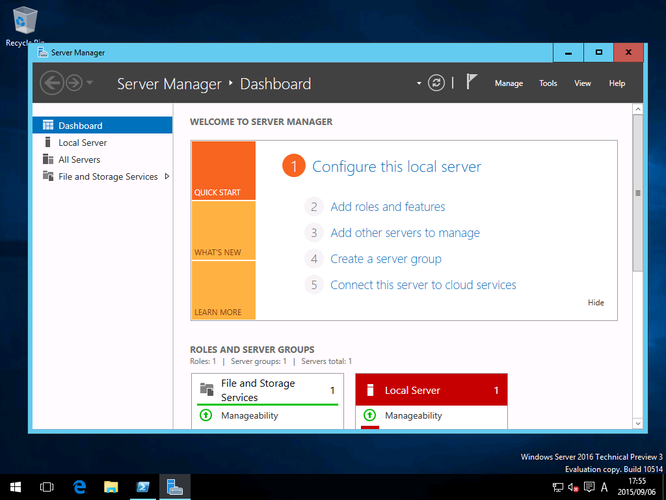Viewport: 666px width, 500px height.
Task: Open the Tools menu
Action: pos(548,83)
